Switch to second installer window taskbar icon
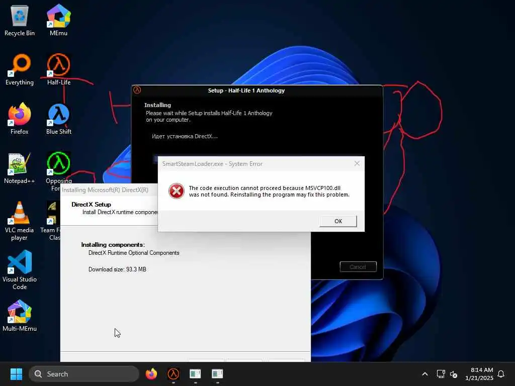Viewport: 515px width, 386px height. coord(217,374)
